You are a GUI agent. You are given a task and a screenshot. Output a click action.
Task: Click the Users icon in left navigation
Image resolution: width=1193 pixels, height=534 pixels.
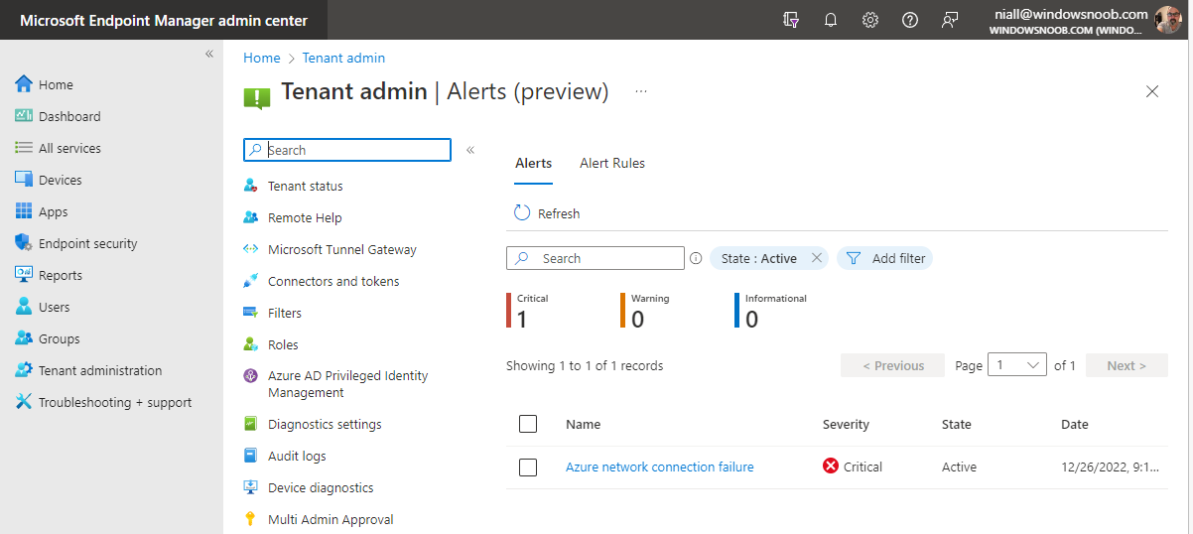tap(24, 307)
